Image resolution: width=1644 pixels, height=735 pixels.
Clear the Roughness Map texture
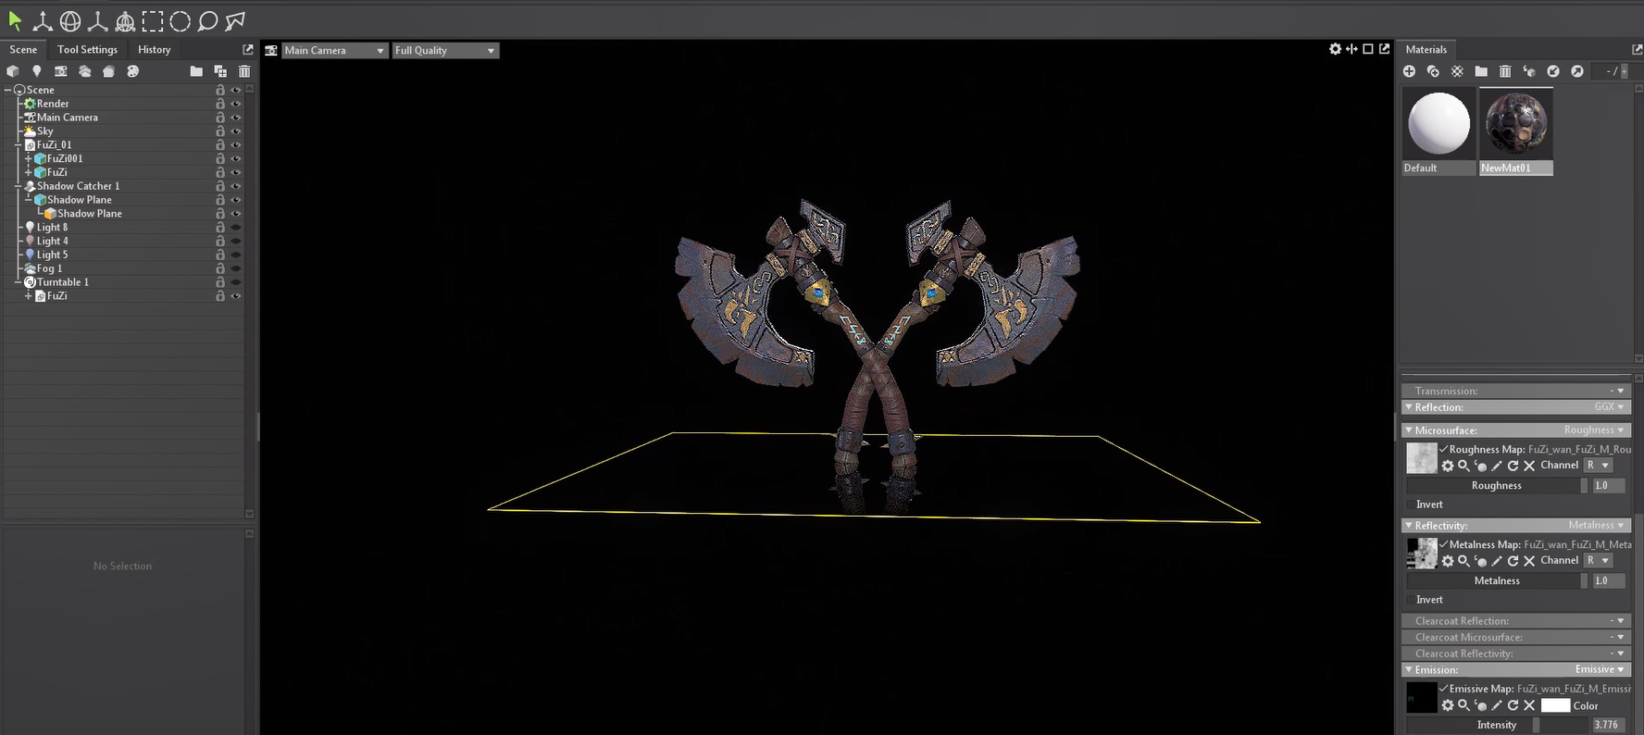pos(1529,466)
